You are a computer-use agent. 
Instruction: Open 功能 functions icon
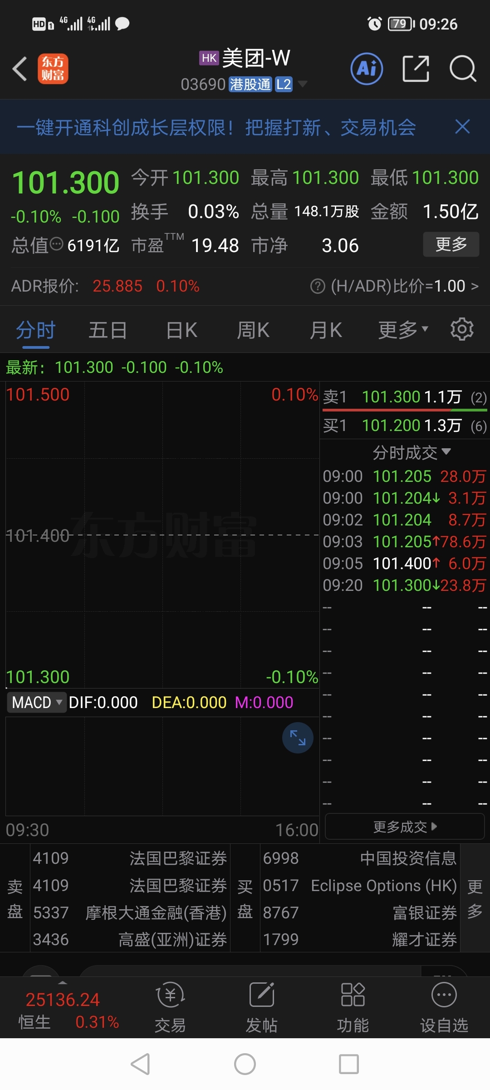point(353,1007)
